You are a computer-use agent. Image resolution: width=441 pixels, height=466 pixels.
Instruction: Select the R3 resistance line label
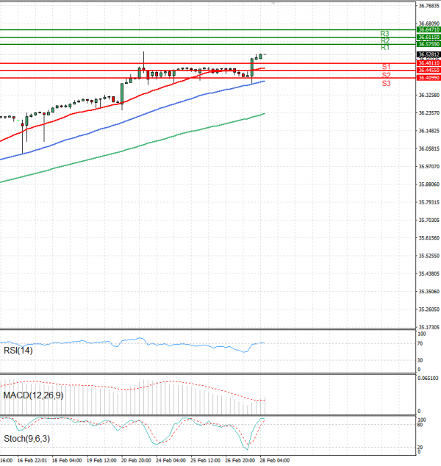pos(384,34)
